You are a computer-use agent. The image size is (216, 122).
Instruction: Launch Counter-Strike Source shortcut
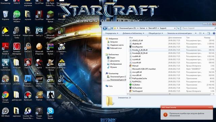pyautogui.click(x=28, y=113)
